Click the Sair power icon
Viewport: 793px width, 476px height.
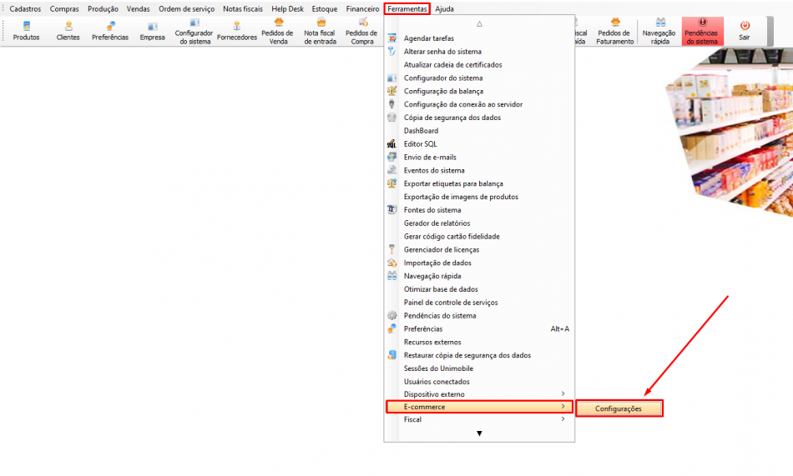pyautogui.click(x=744, y=30)
